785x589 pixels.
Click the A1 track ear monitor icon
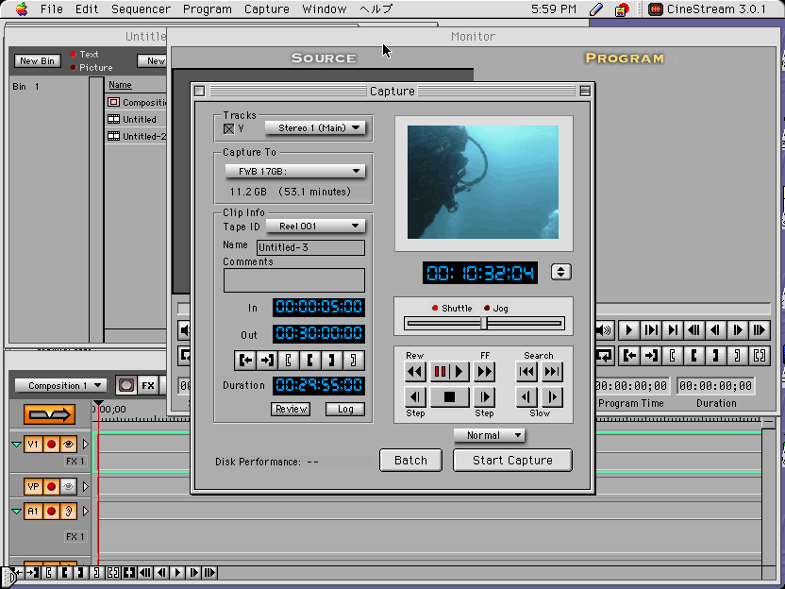pyautogui.click(x=69, y=512)
